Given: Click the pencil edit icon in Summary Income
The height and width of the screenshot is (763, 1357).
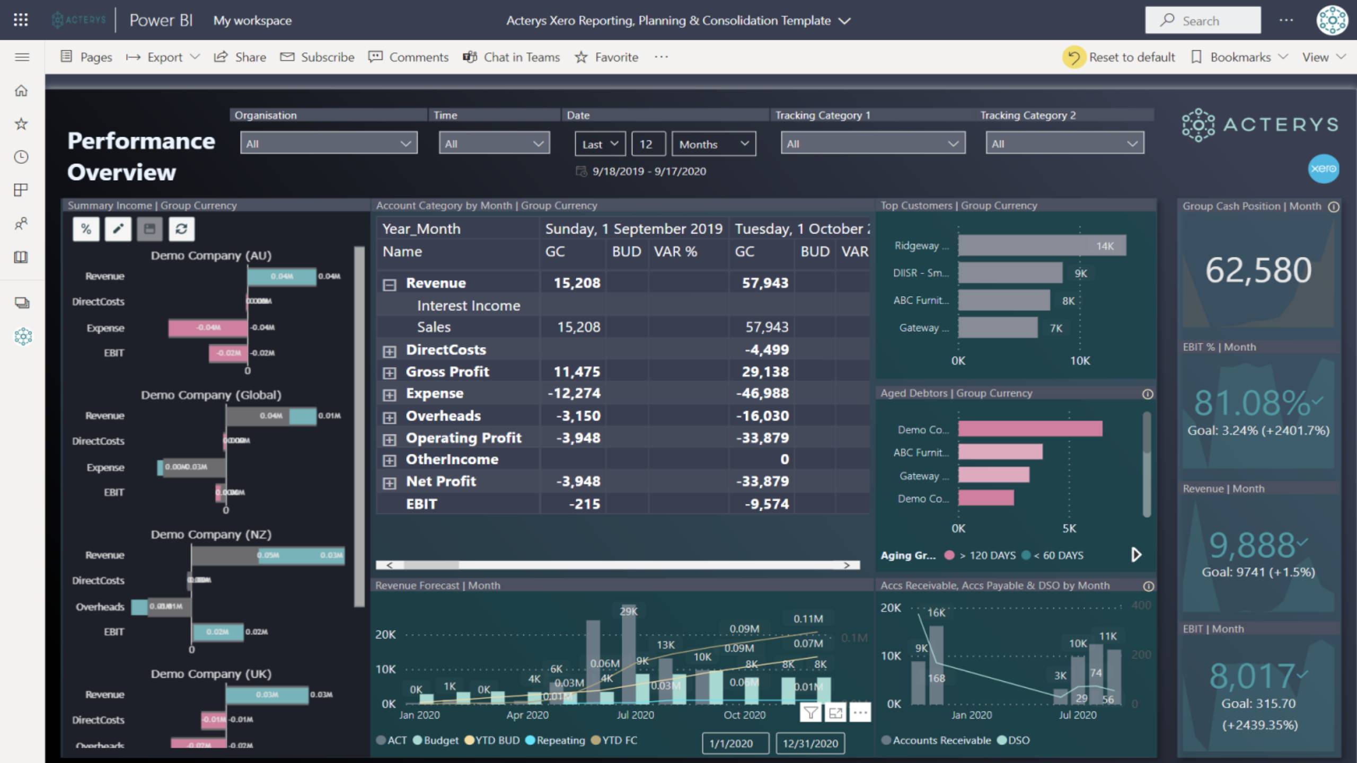Looking at the screenshot, I should (118, 229).
